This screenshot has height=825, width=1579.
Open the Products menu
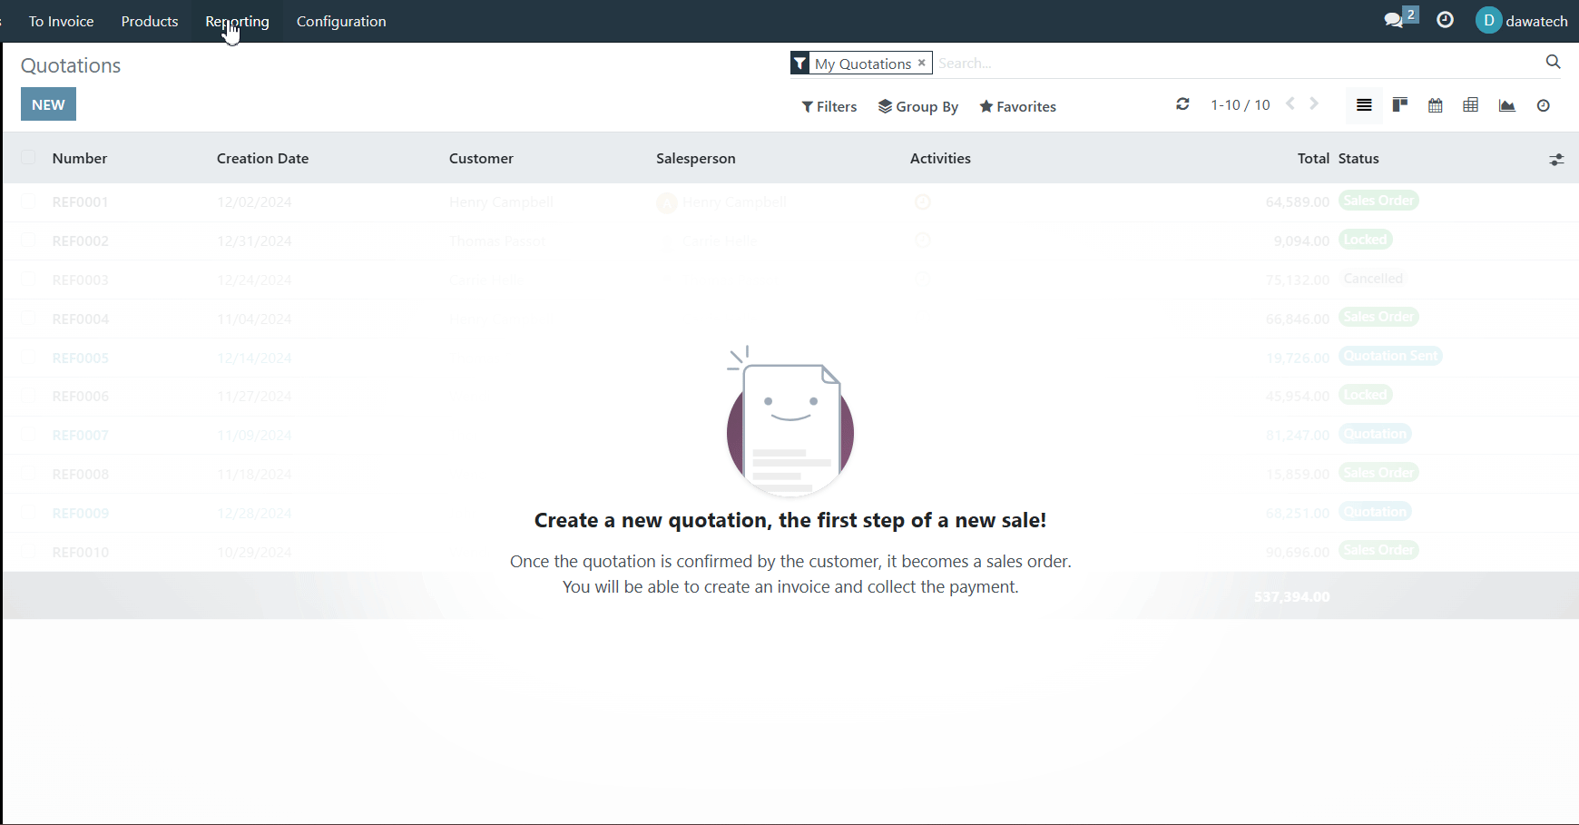150,21
